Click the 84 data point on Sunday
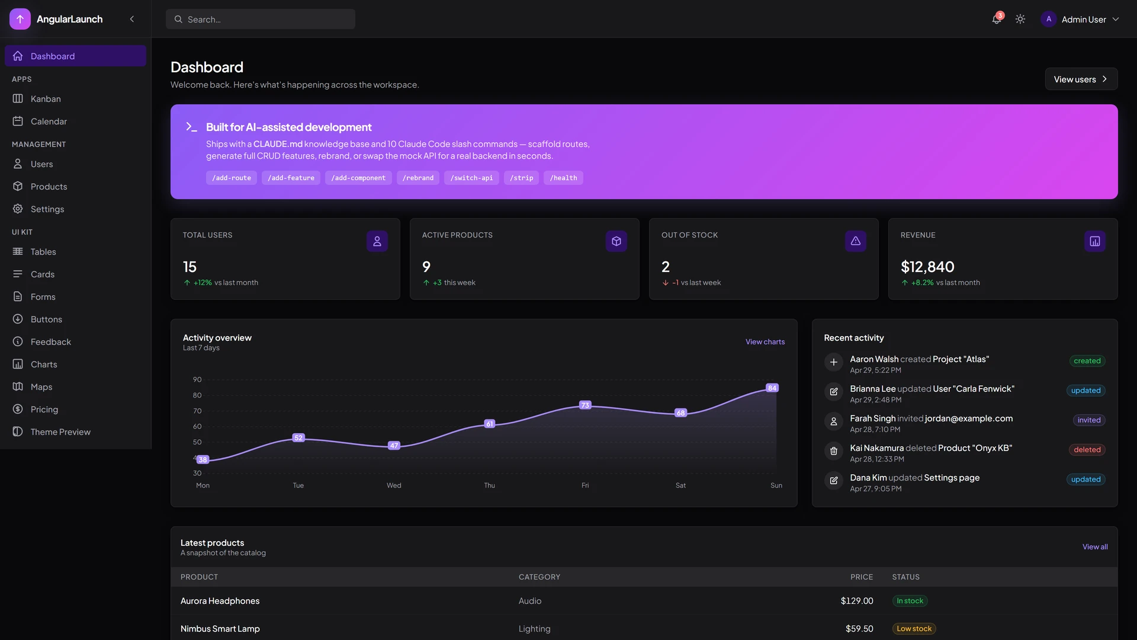The image size is (1137, 640). pyautogui.click(x=772, y=388)
